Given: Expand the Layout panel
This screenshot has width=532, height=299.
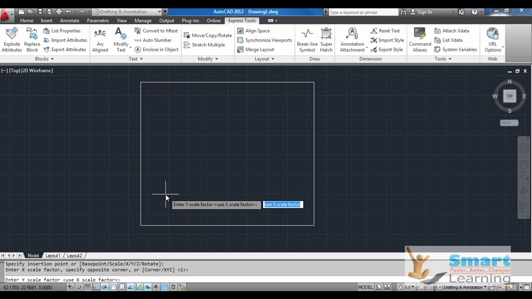Looking at the screenshot, I should tap(264, 59).
